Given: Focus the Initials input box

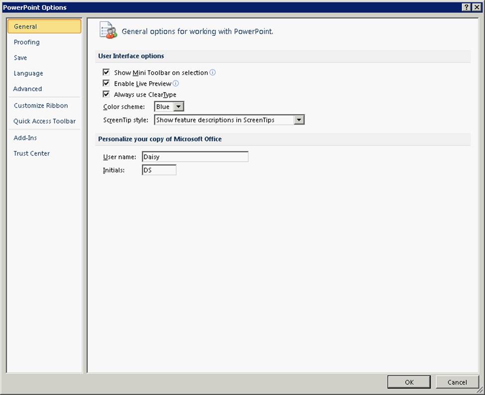Looking at the screenshot, I should (x=159, y=170).
